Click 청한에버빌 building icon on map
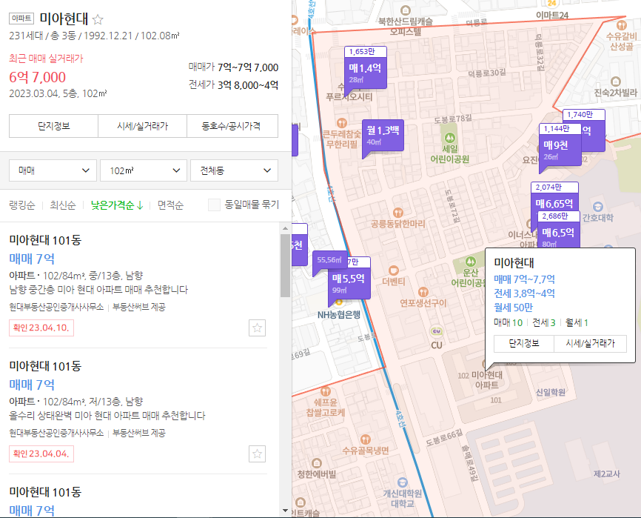 coord(316,463)
